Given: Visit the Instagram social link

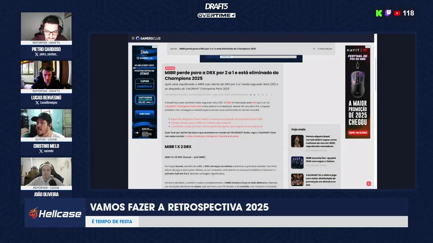Looking at the screenshot, I should (211, 136).
